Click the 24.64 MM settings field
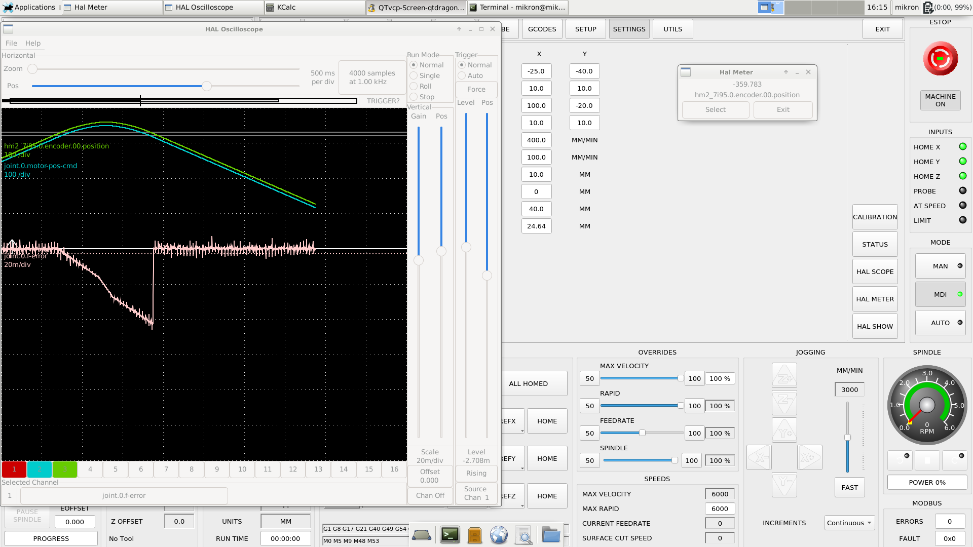Screen dimensions: 973x547 tap(536, 226)
